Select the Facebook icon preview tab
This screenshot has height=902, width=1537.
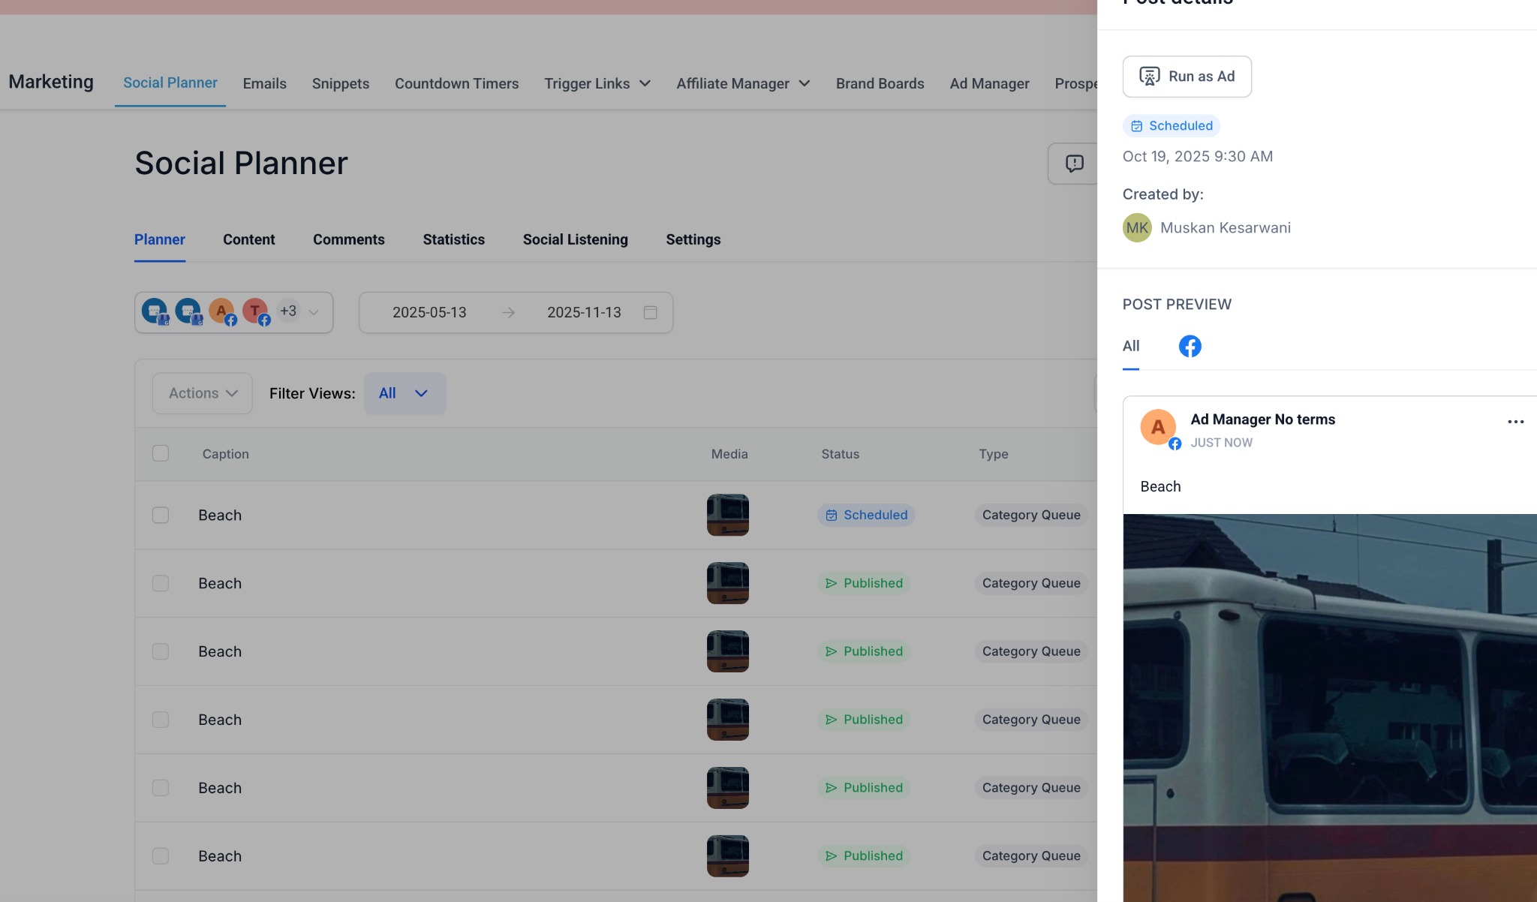(1190, 346)
